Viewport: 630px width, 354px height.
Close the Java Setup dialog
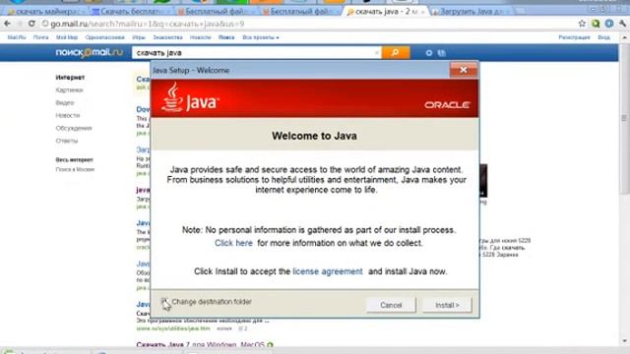(x=464, y=70)
